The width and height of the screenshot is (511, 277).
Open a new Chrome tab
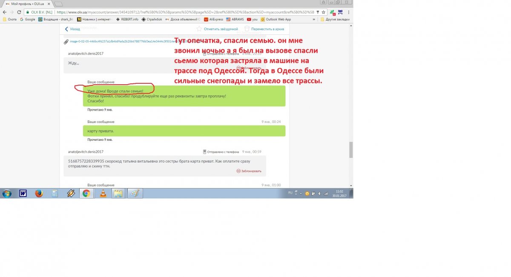58,4
